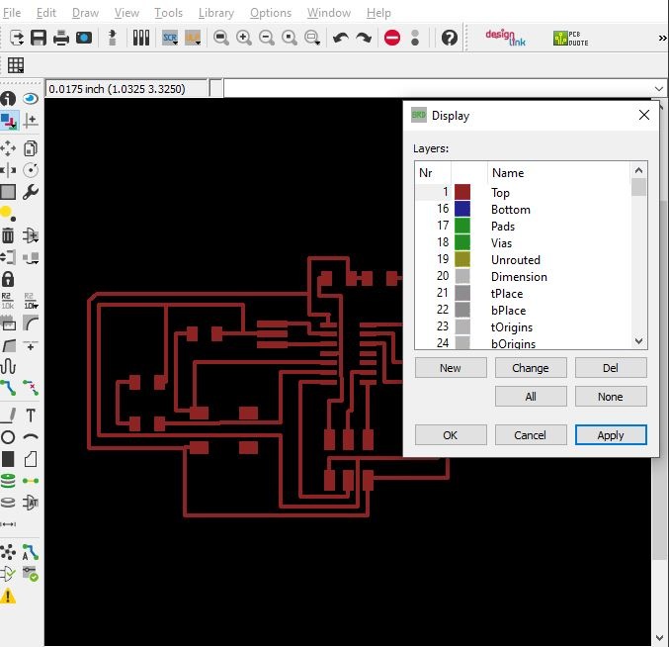Expand the toolbar overflow chevron
Screen dimensions: 669x647
coord(662,38)
